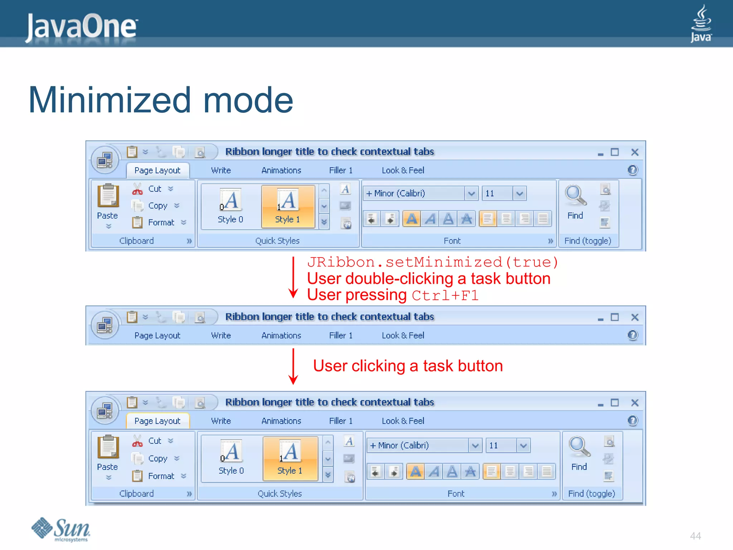Switch to Look & Feel tab in top ribbon

403,170
